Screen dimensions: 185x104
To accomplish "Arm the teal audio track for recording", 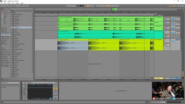I will tap(179, 31).
